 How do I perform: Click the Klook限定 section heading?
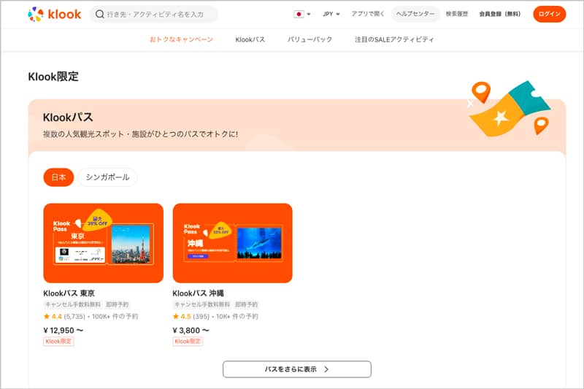click(x=53, y=77)
